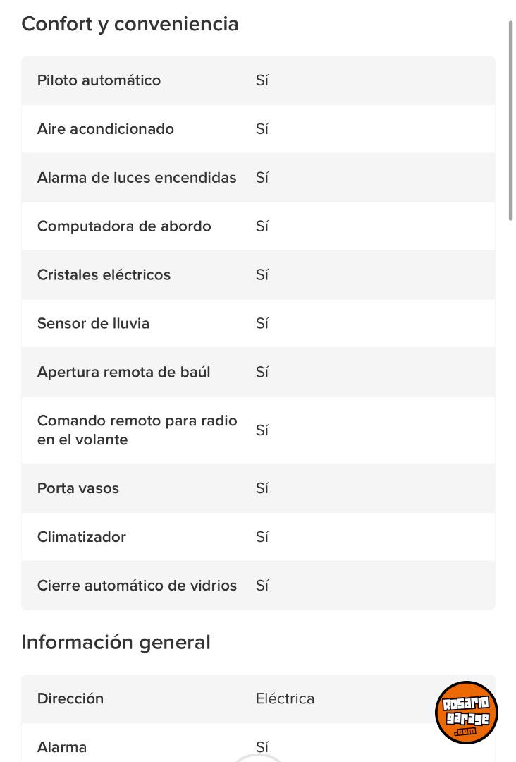The width and height of the screenshot is (516, 762).
Task: Tap the Climatizador row label
Action: 81,537
